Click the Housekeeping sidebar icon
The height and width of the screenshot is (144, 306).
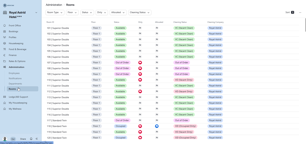click(x=5, y=43)
